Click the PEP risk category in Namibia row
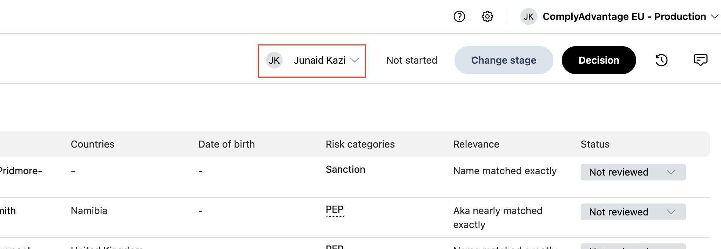Screen dimensions: 721x249 pyautogui.click(x=335, y=209)
